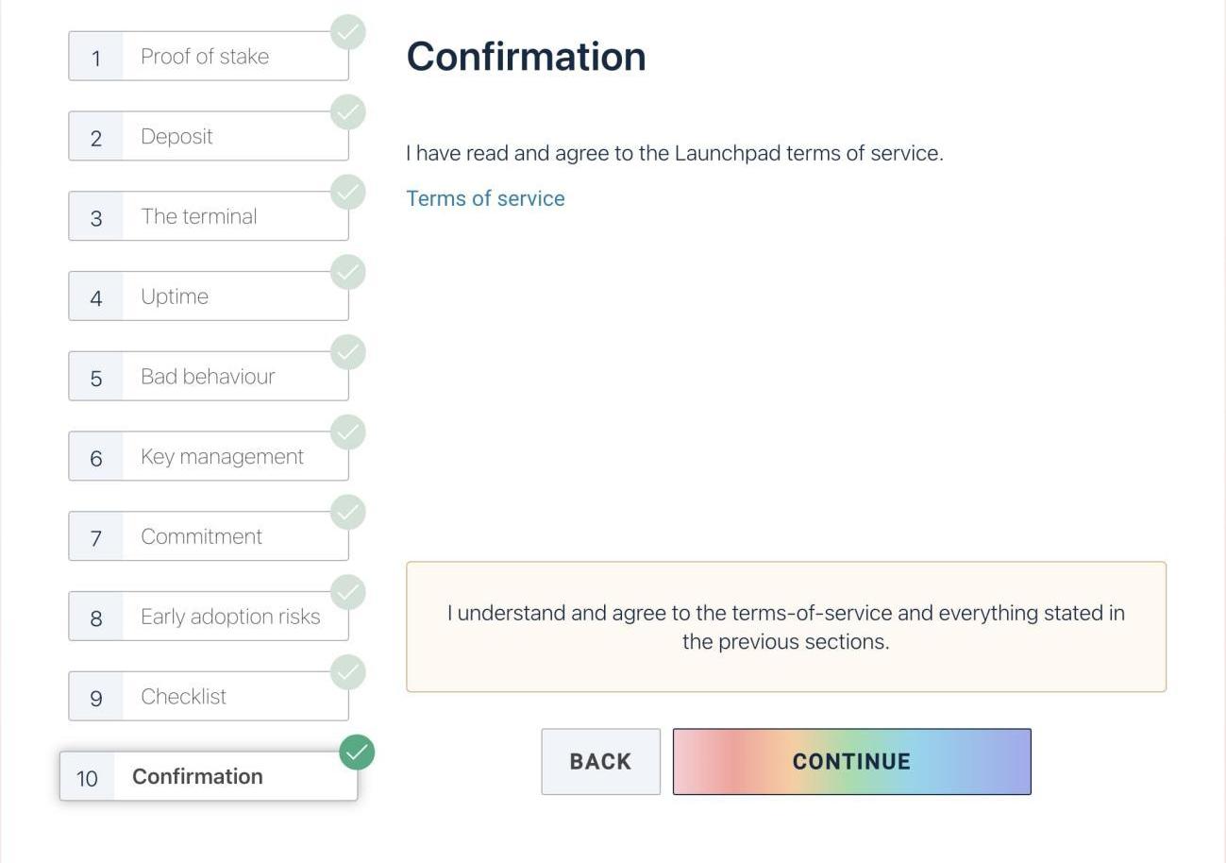Click the checkmark icon on Key management
The image size is (1226, 863).
pyautogui.click(x=348, y=432)
